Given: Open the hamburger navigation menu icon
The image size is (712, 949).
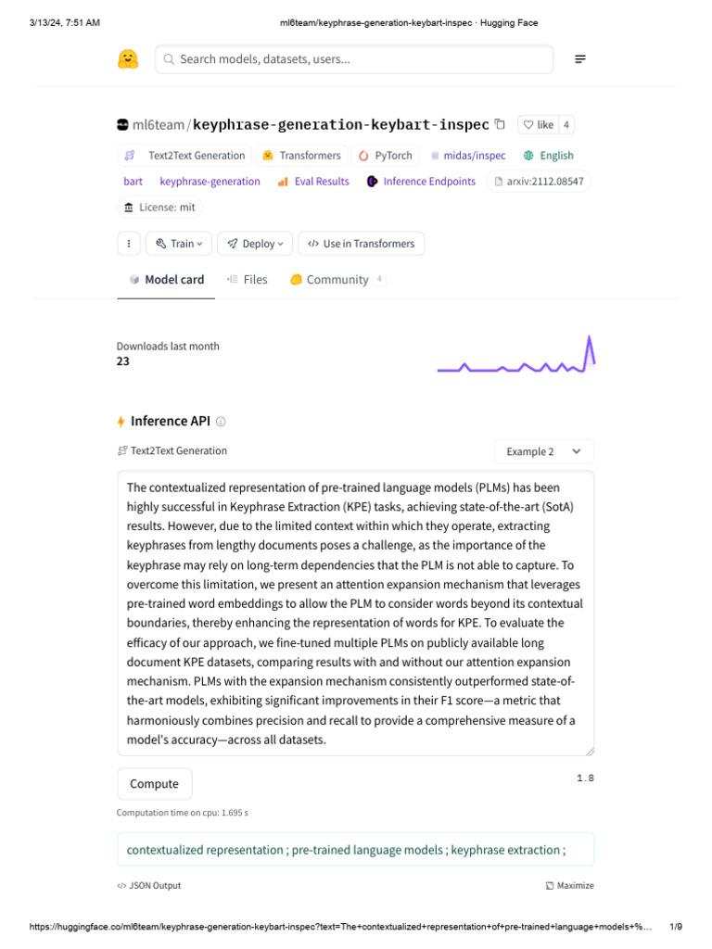Looking at the screenshot, I should [x=580, y=59].
